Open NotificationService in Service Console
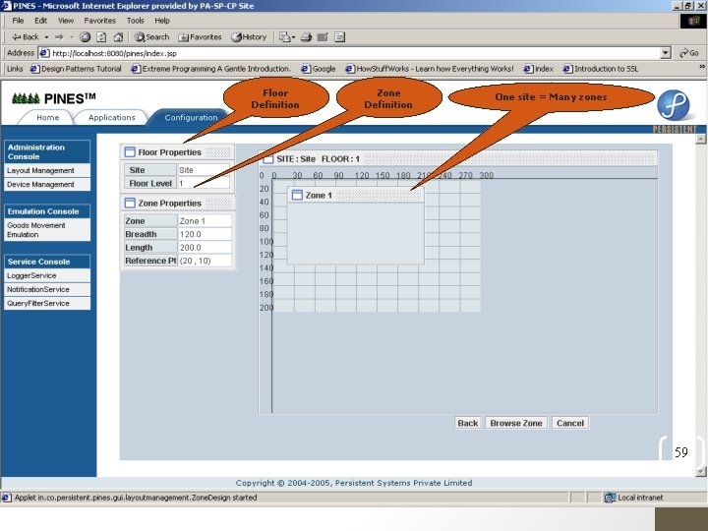Image resolution: width=708 pixels, height=531 pixels. point(47,289)
